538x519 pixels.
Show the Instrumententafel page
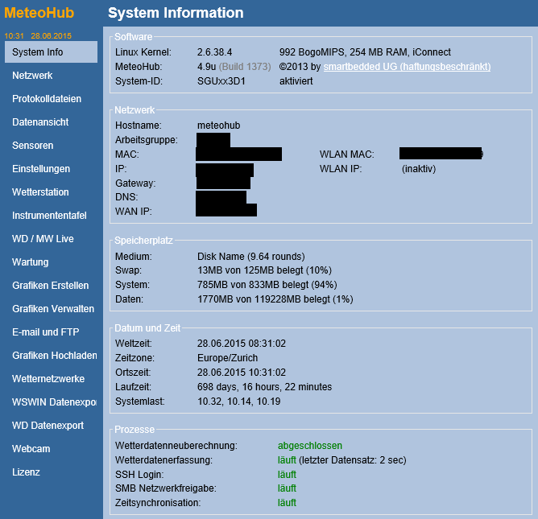pos(49,216)
